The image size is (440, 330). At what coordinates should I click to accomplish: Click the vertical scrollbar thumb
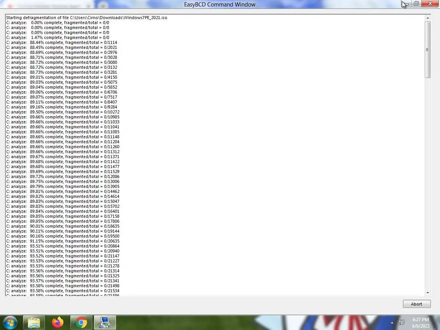[428, 50]
